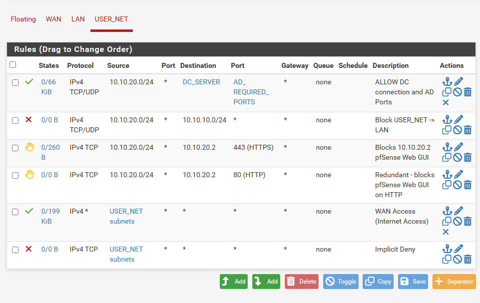Copy the HTTPS 443 pfSense block rule
Screen dimensions: 480x303
pos(447,158)
